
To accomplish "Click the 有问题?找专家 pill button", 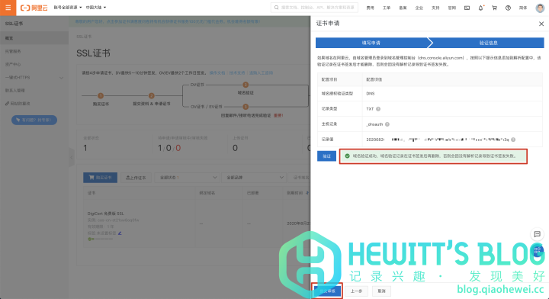I will coord(34,120).
